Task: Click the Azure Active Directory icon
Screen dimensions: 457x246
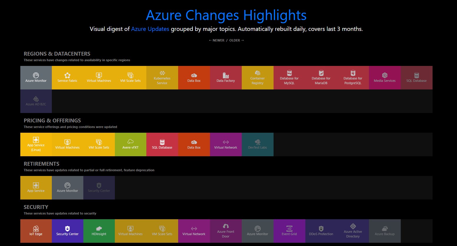Action: [x=353, y=231]
